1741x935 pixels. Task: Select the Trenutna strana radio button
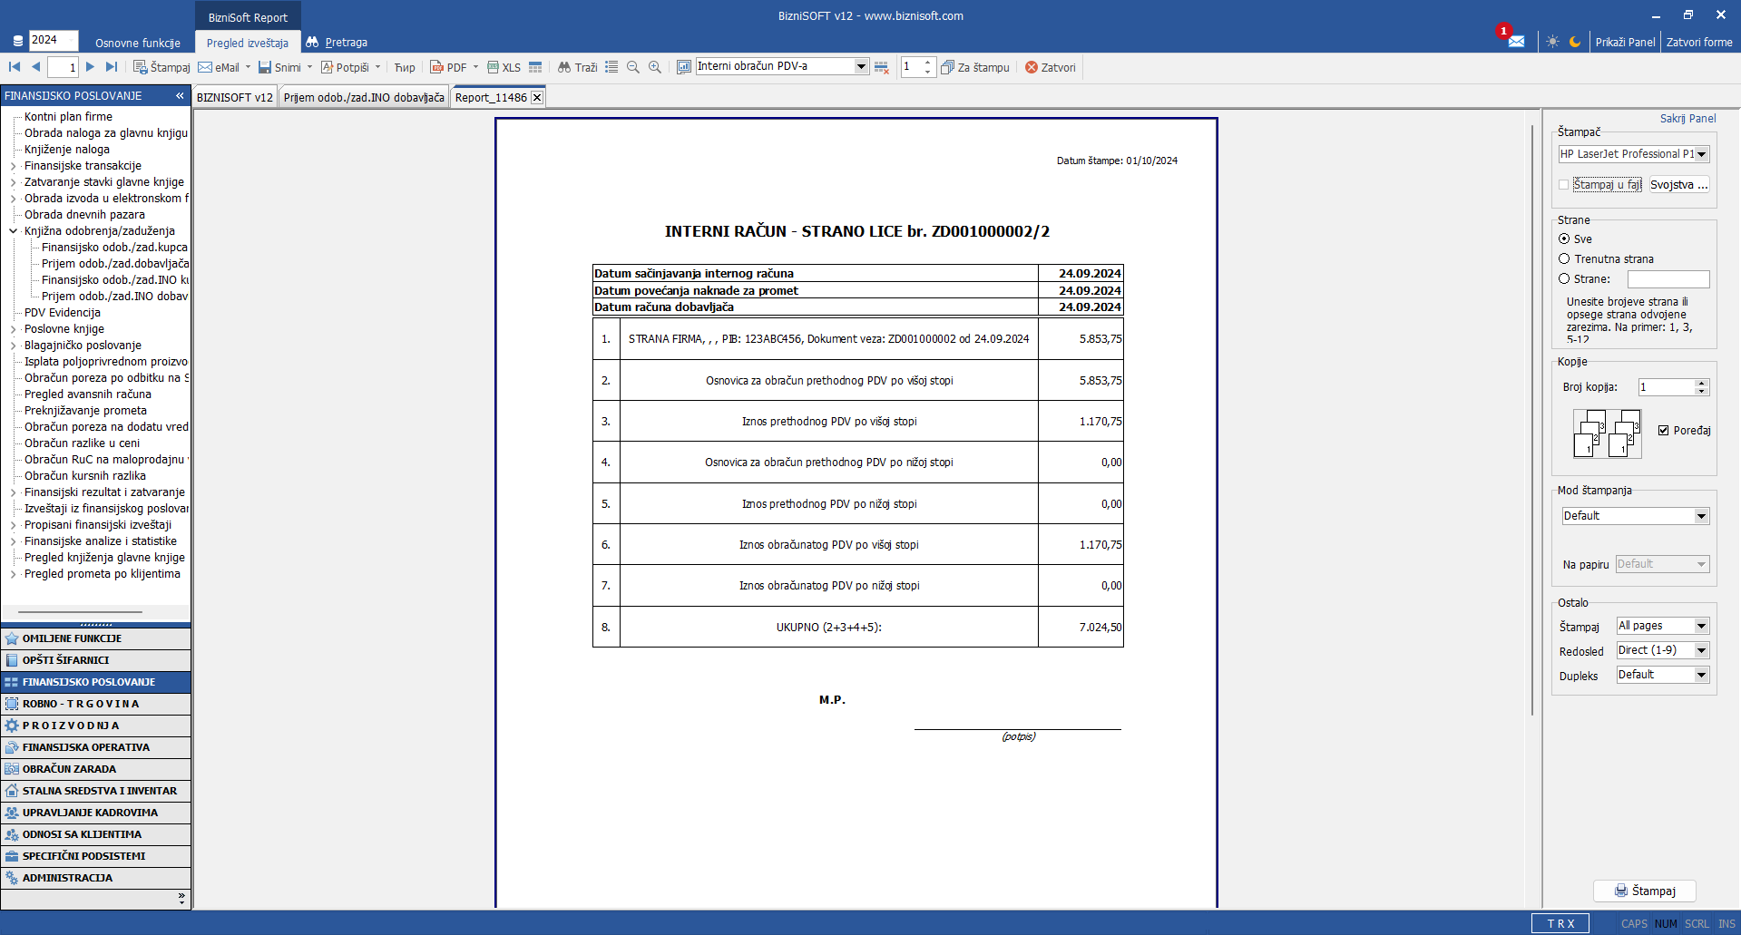(1564, 259)
